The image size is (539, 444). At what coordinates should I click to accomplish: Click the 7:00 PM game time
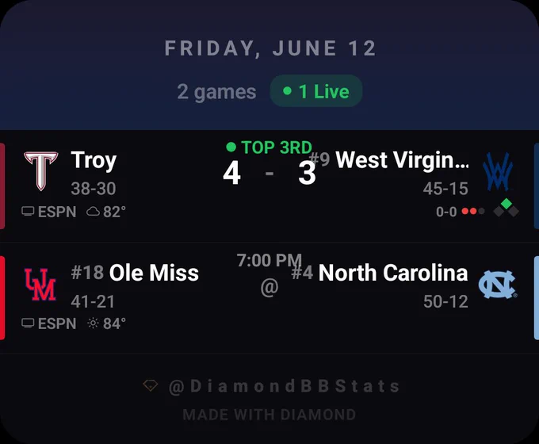coord(269,260)
